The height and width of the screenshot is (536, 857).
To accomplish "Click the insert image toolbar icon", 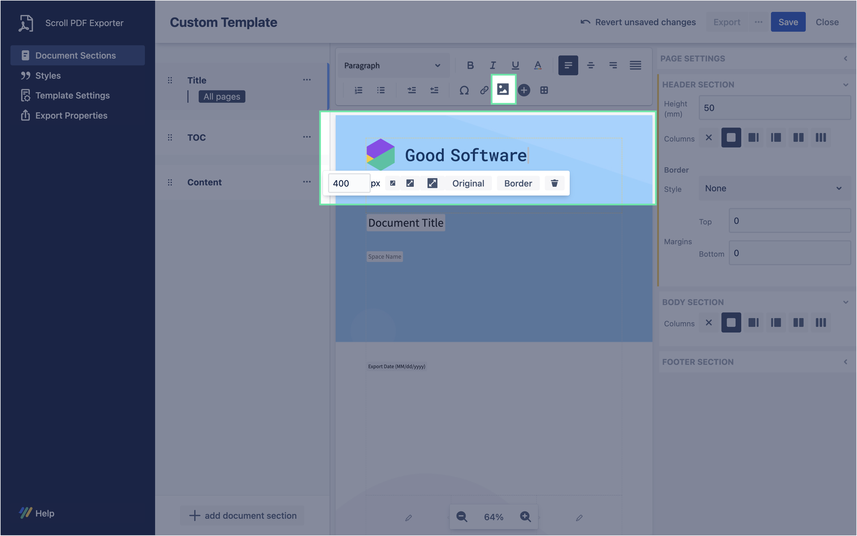I will 503,89.
